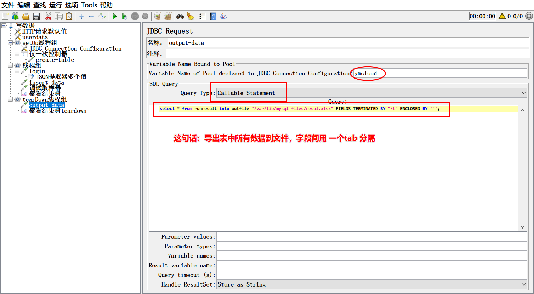This screenshot has height=294, width=534.
Task: Click the Help question-mark book icon
Action: 213,16
